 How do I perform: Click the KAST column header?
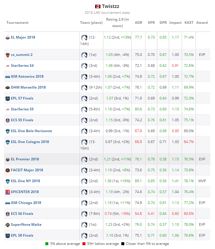point(189,23)
